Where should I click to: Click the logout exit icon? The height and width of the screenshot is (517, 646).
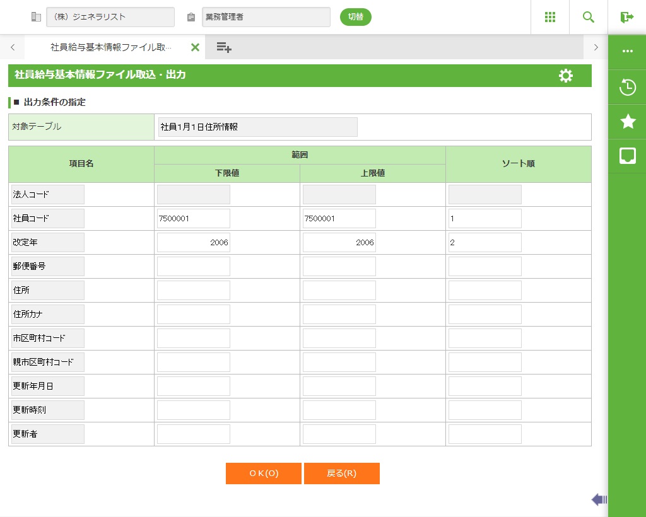click(x=627, y=17)
